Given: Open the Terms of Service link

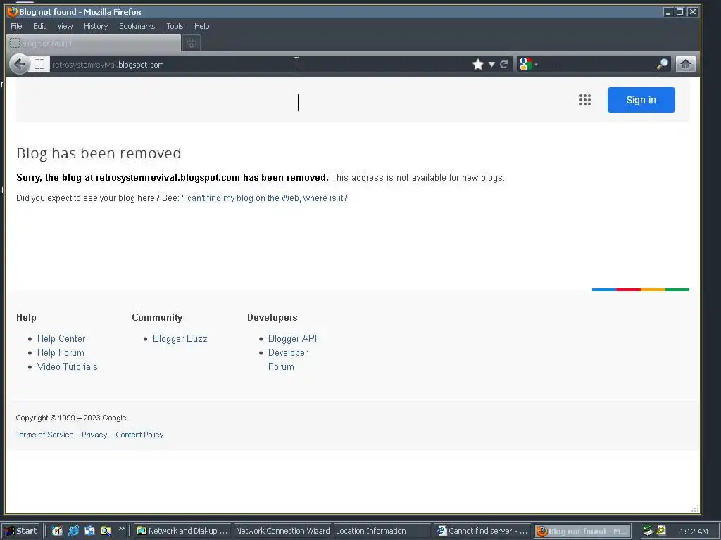Looking at the screenshot, I should (44, 435).
